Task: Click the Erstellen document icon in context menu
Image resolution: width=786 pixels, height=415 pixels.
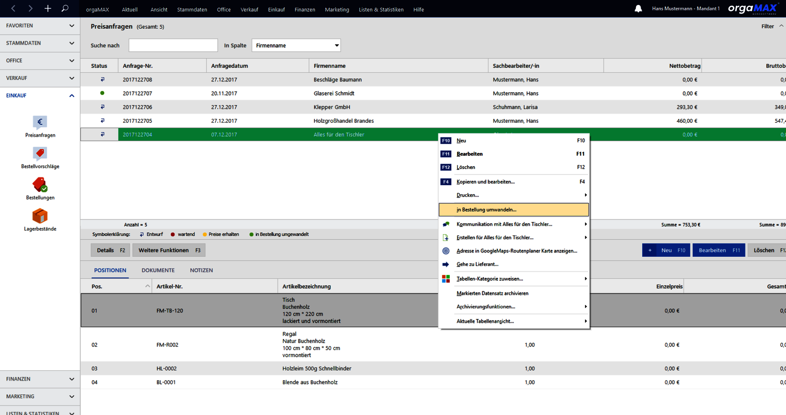Action: (446, 238)
